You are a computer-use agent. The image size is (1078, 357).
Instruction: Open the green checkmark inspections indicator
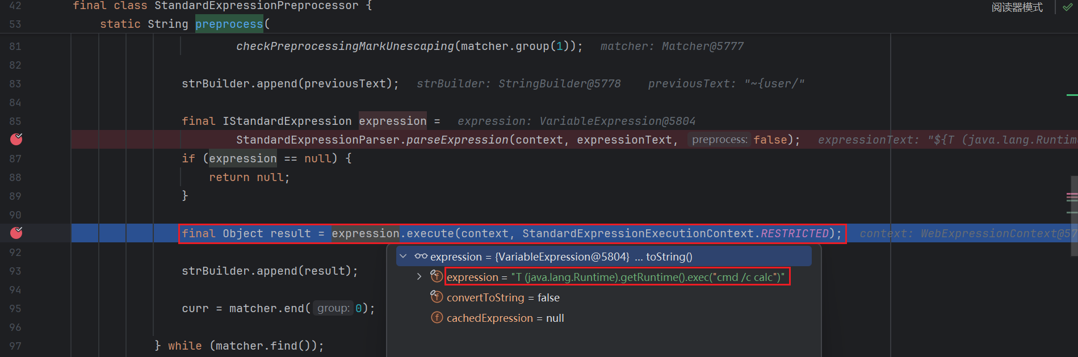[1067, 7]
